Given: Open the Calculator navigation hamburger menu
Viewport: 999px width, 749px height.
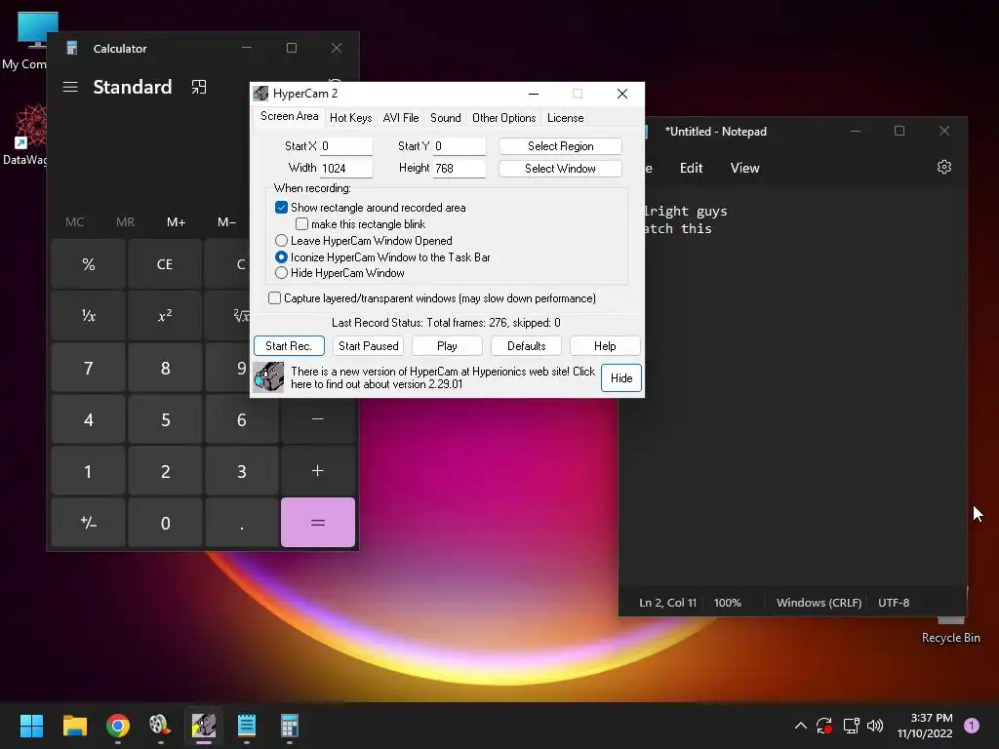Looking at the screenshot, I should 70,87.
